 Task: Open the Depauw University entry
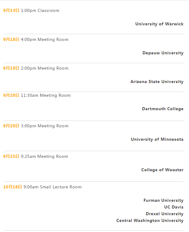[163, 53]
